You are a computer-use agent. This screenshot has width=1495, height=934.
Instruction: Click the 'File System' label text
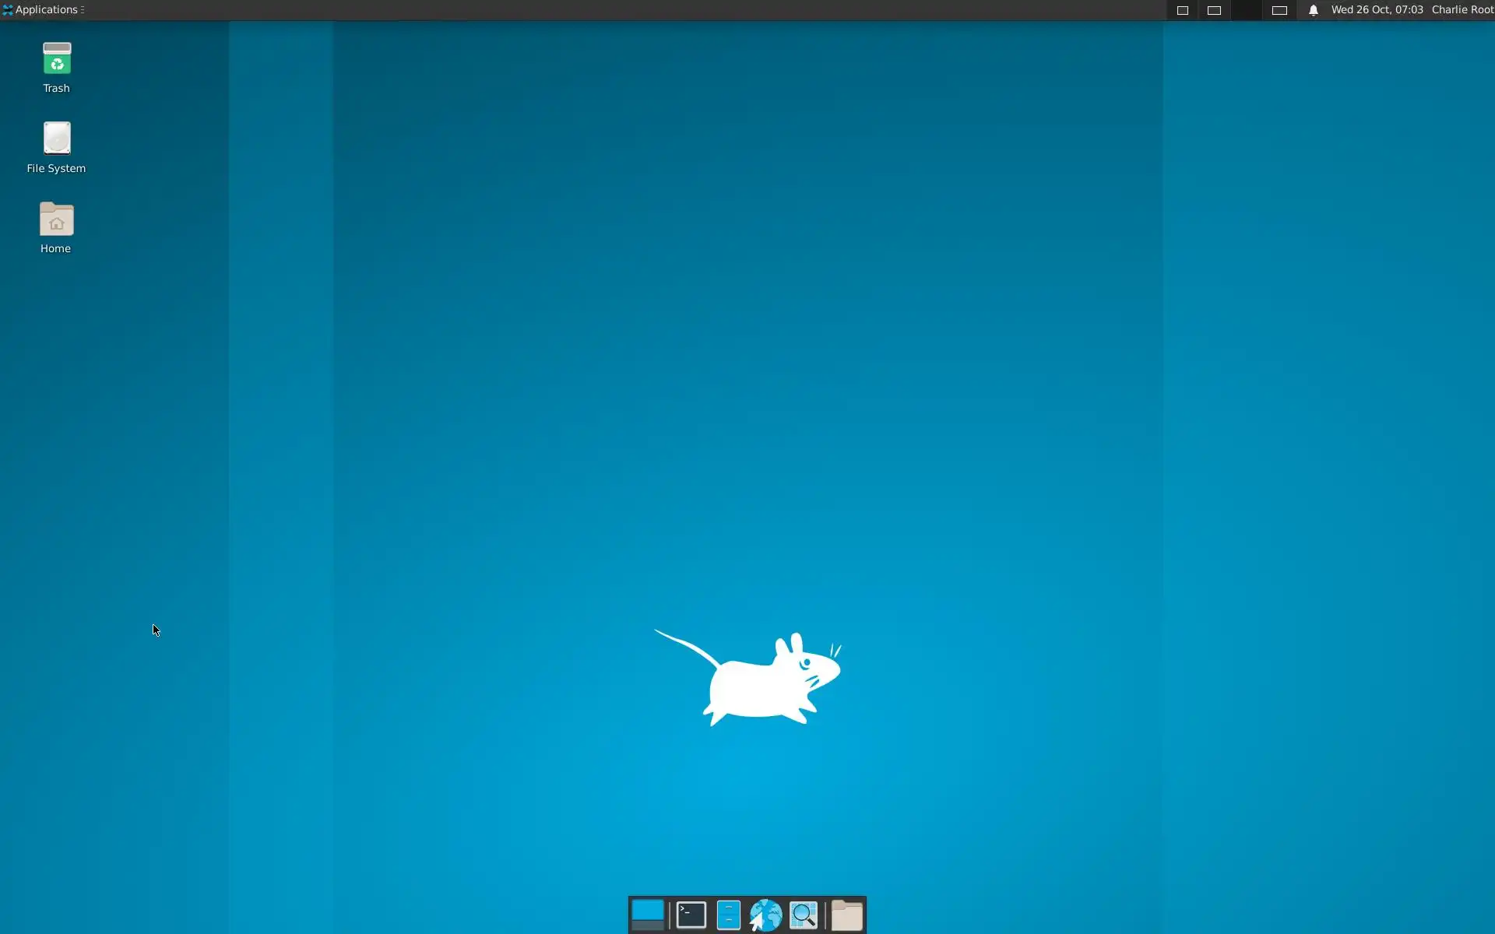pos(56,168)
